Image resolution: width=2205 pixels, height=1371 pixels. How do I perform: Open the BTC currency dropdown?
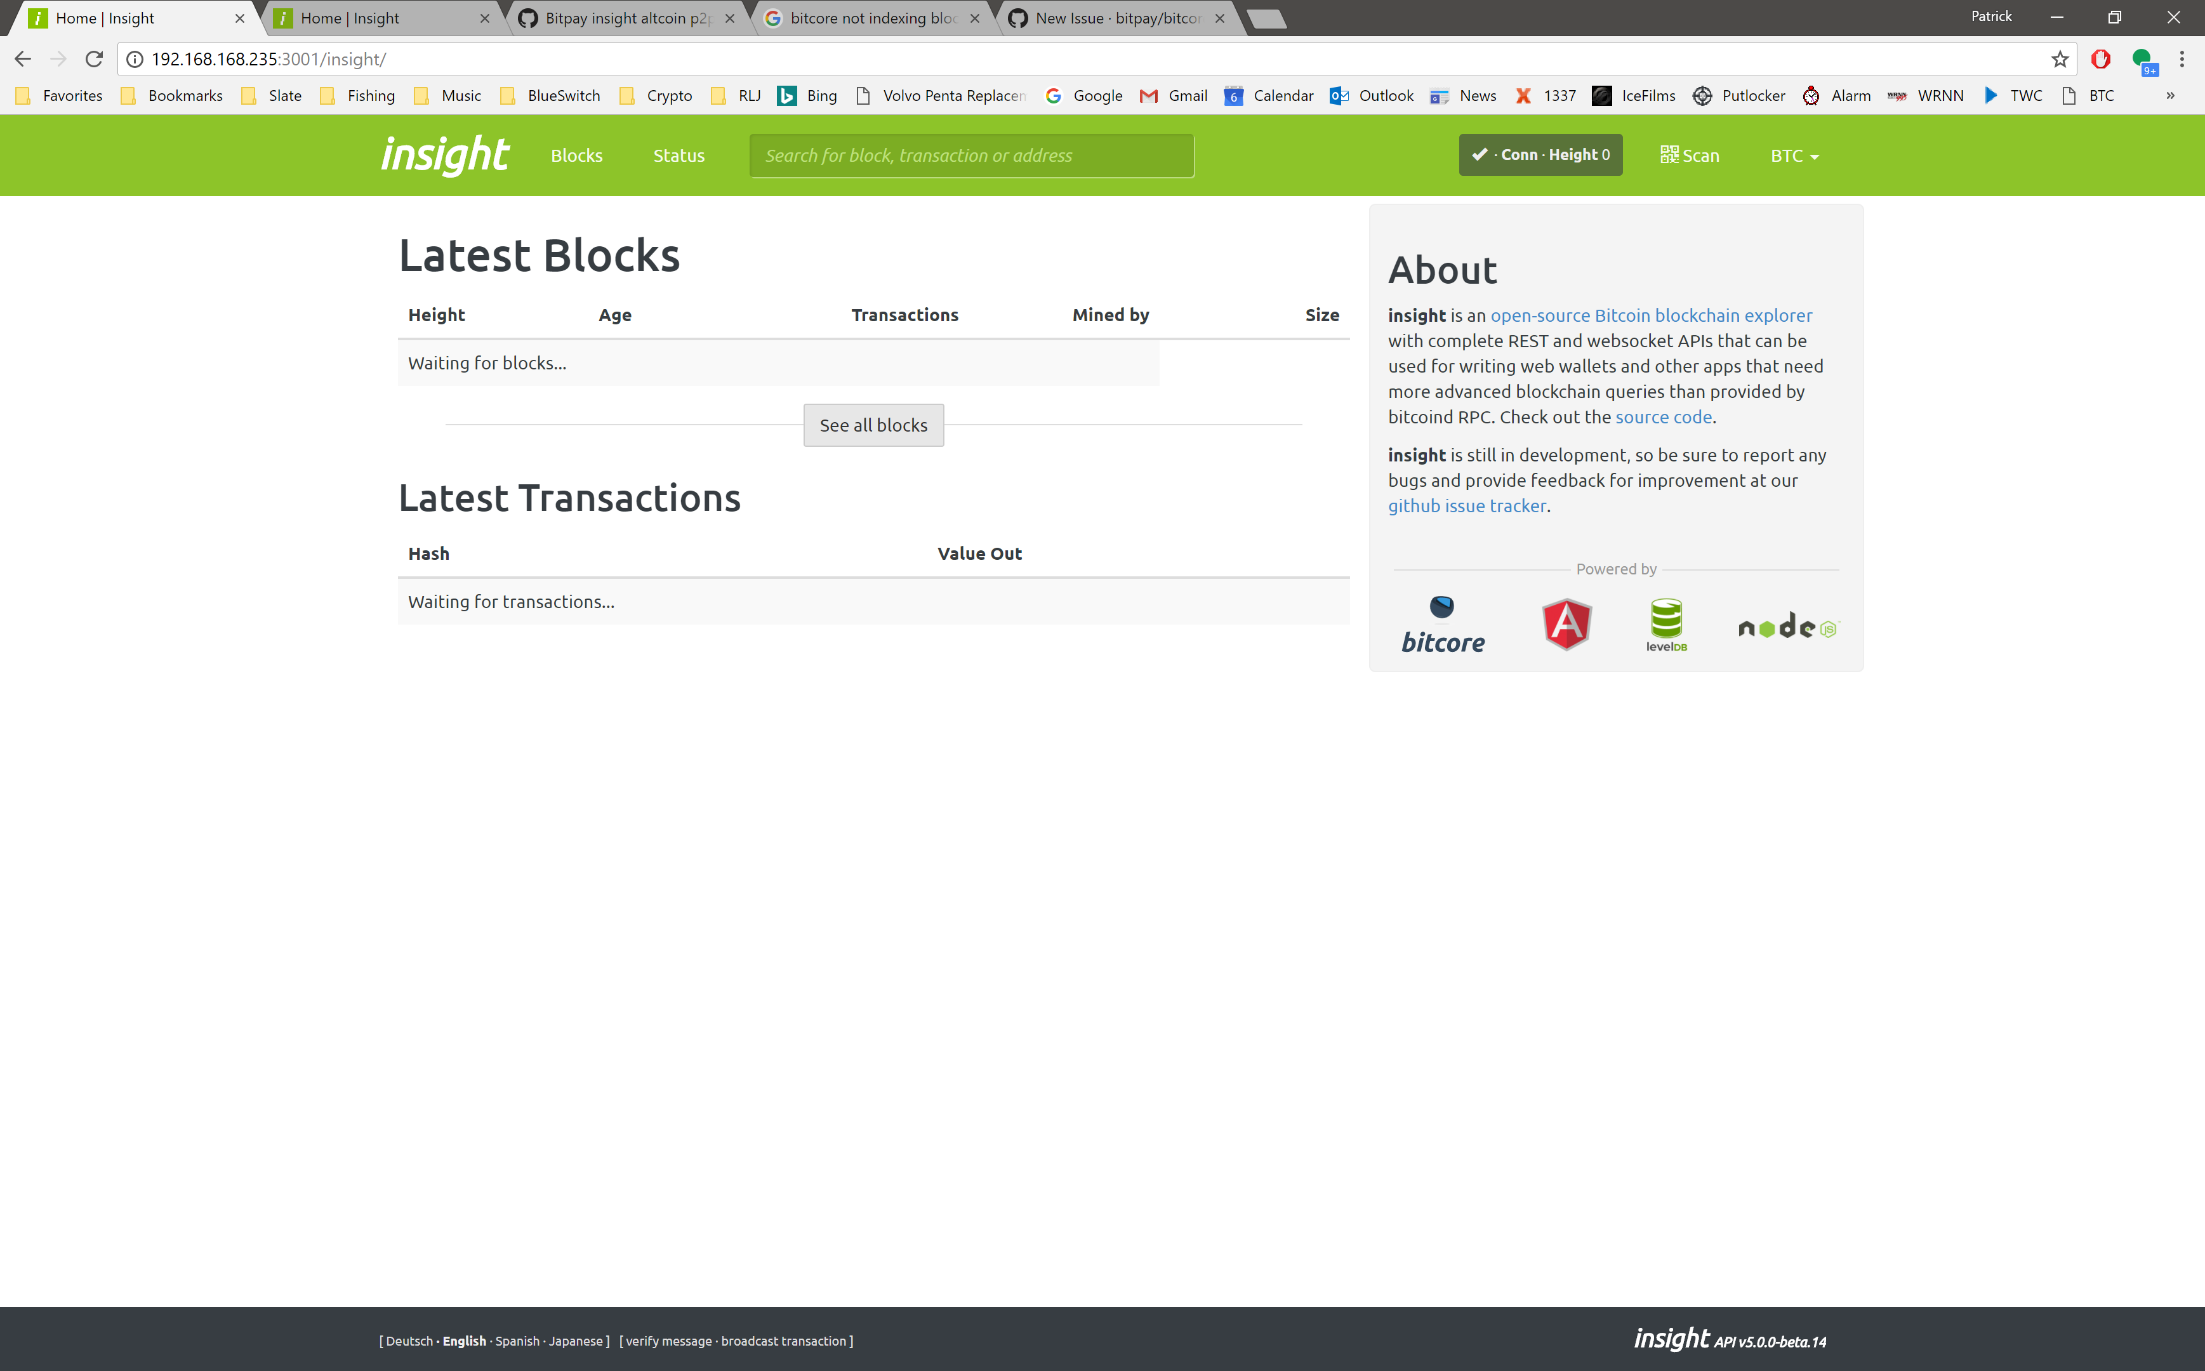pos(1792,155)
